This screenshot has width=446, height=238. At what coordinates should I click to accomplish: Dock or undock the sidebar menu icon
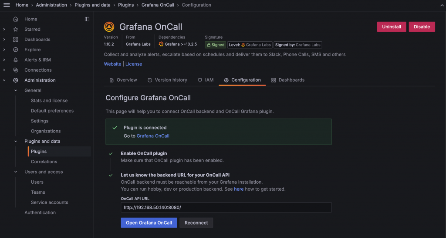click(x=87, y=19)
